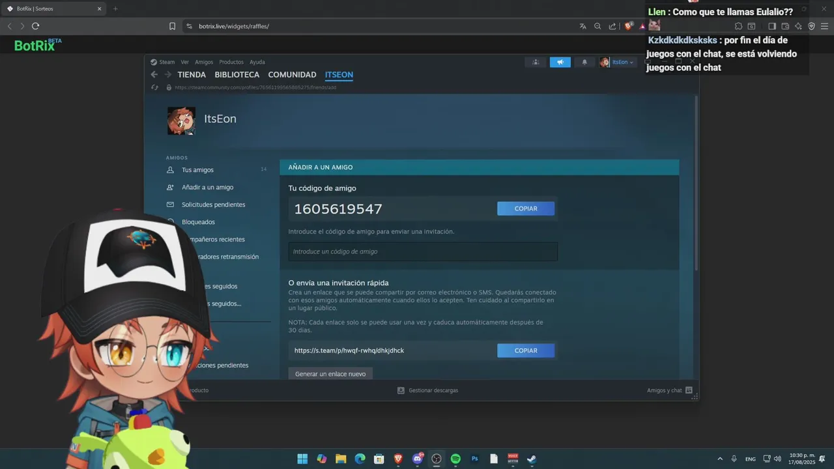Image resolution: width=834 pixels, height=469 pixels.
Task: Open Steam friends activity icon in header
Action: [x=536, y=62]
